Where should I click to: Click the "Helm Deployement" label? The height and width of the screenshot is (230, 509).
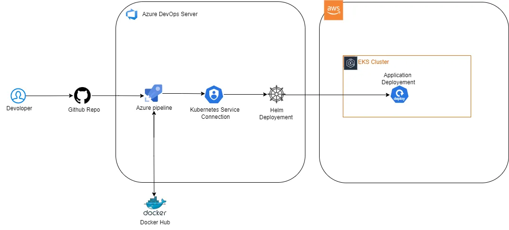click(x=276, y=114)
